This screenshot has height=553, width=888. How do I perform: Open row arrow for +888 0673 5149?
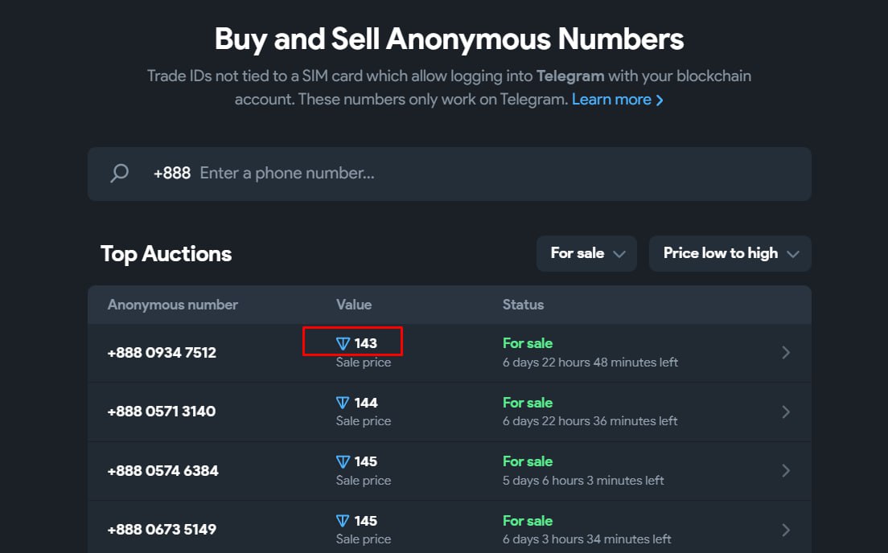click(786, 530)
